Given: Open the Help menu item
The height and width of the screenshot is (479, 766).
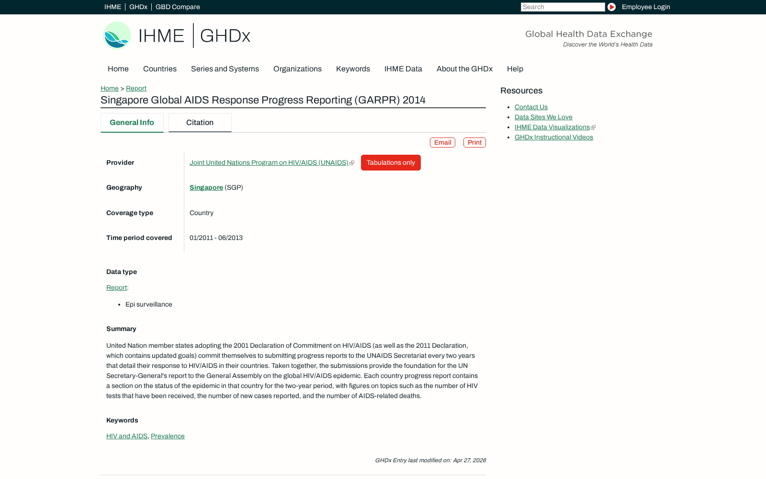Looking at the screenshot, I should [x=515, y=69].
